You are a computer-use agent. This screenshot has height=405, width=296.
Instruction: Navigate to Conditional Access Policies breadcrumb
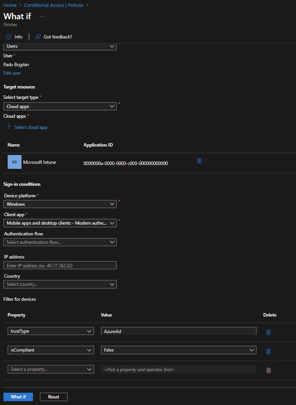(54, 5)
